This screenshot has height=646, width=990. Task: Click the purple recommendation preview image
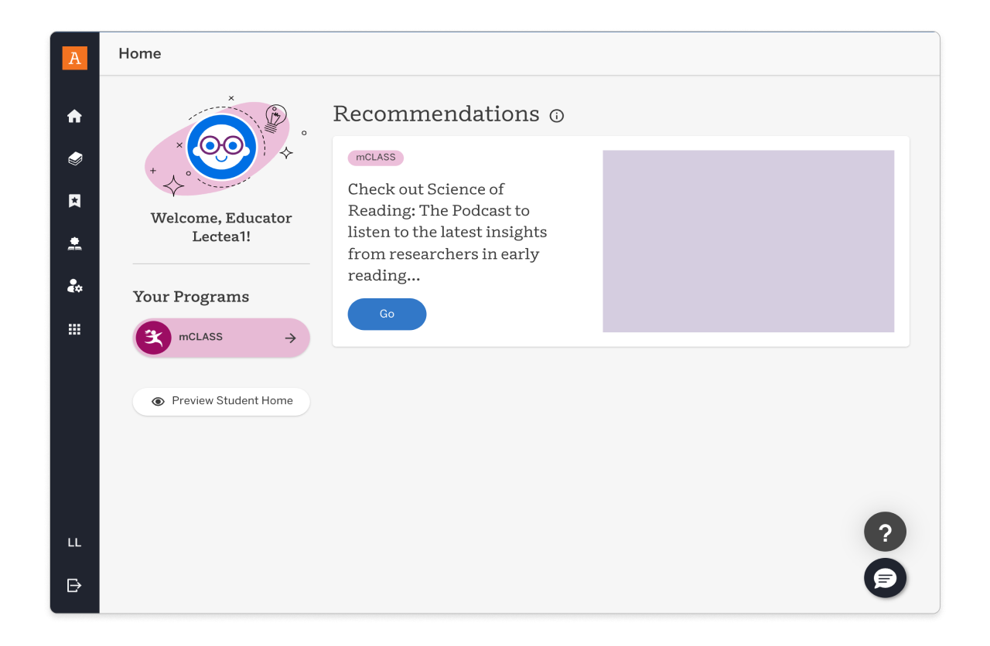pos(747,240)
